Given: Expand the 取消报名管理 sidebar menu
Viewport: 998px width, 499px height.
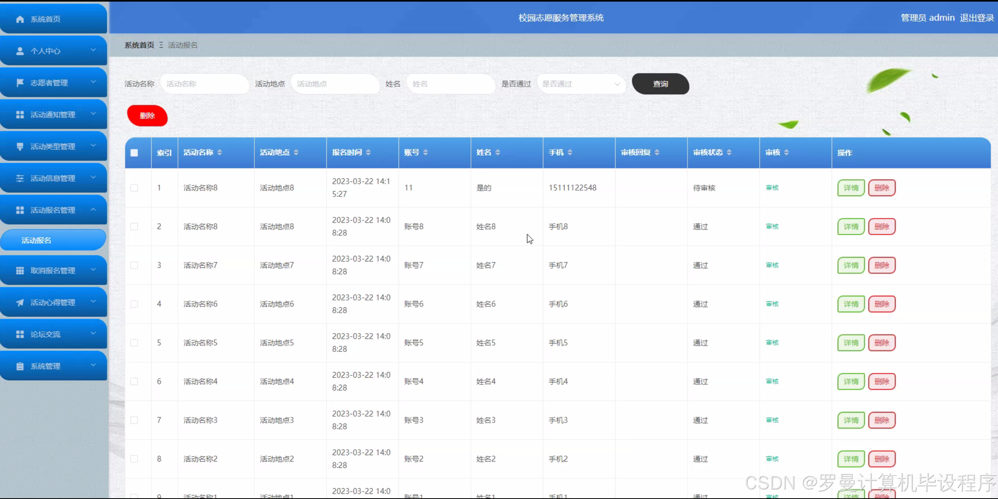Looking at the screenshot, I should 53,271.
